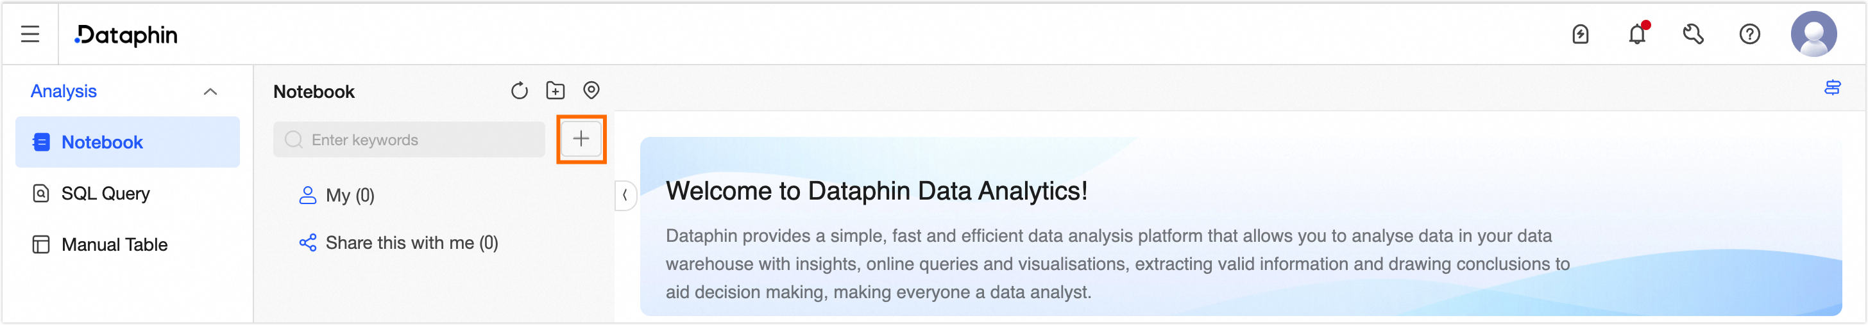The width and height of the screenshot is (1868, 325).
Task: Open Manual Table in the sidebar
Action: 114,244
